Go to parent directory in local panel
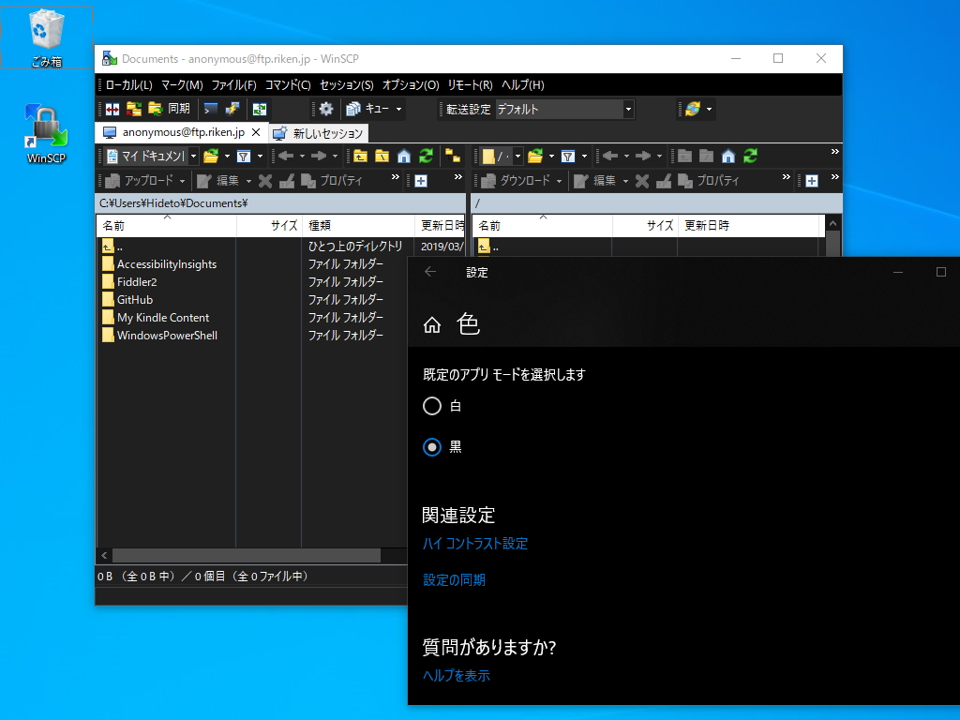Viewport: 960px width, 720px height. coord(359,156)
